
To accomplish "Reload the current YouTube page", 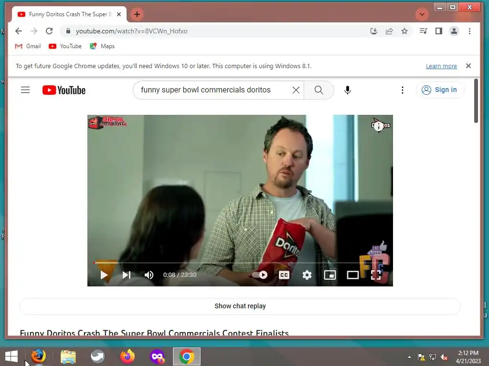I will coord(49,31).
